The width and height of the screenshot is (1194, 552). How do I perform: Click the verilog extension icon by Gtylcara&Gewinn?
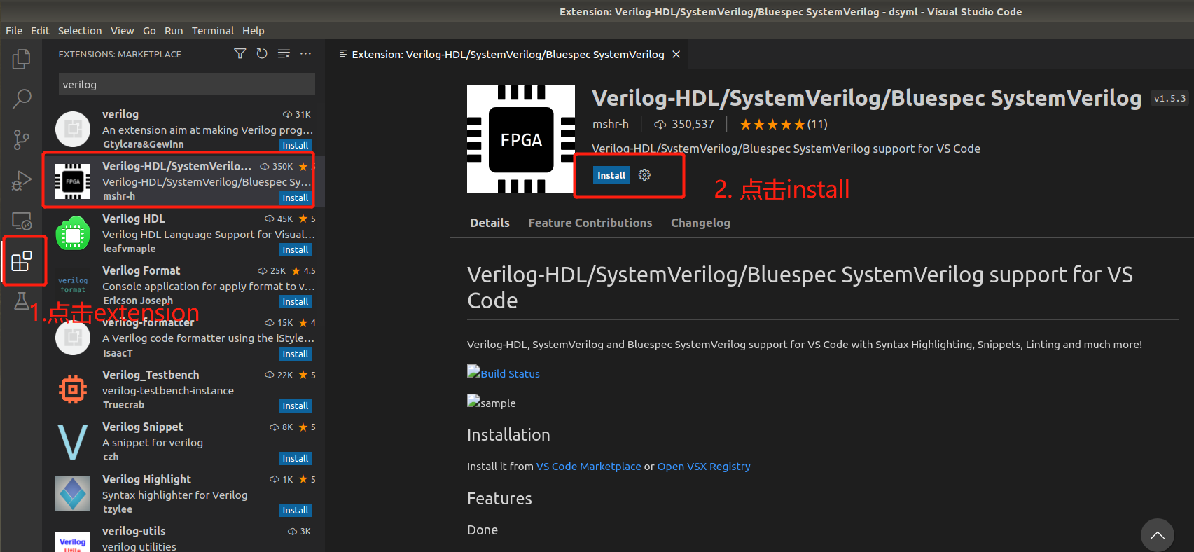click(73, 129)
